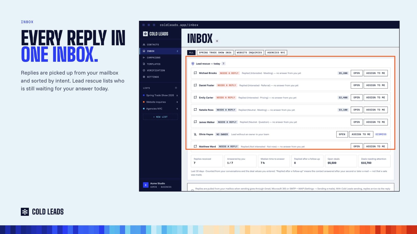The image size is (417, 234).
Task: Open the Website inquiries list in sidebar
Action: click(160, 102)
